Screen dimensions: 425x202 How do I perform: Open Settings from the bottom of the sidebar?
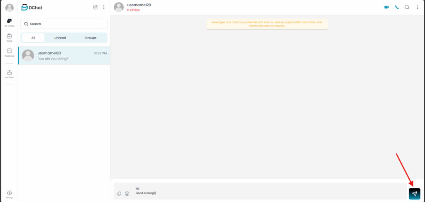pyautogui.click(x=10, y=195)
